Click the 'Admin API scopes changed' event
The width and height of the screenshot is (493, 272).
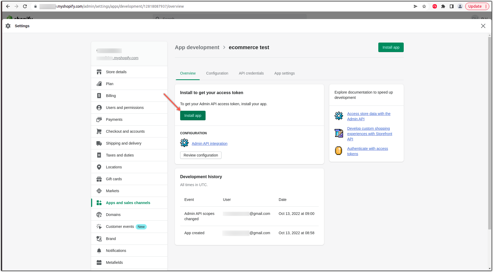199,216
